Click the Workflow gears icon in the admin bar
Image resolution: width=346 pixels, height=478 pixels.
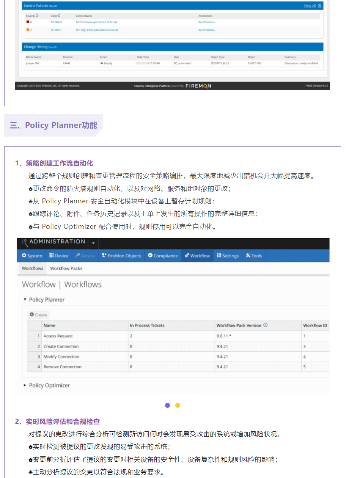pos(187,255)
